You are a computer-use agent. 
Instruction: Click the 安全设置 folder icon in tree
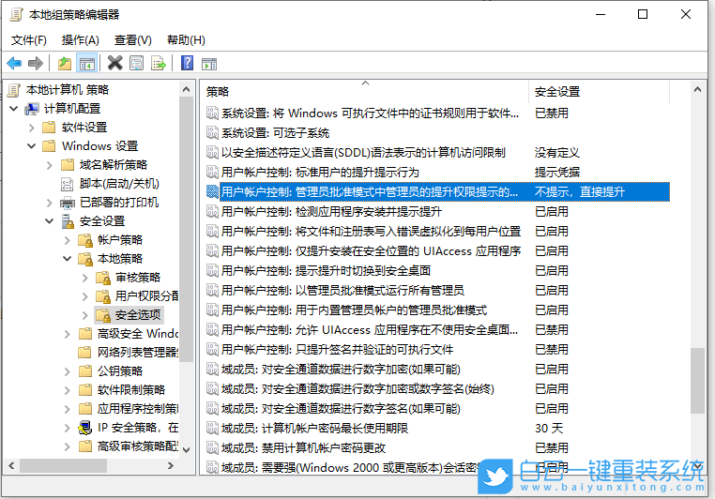coord(68,221)
